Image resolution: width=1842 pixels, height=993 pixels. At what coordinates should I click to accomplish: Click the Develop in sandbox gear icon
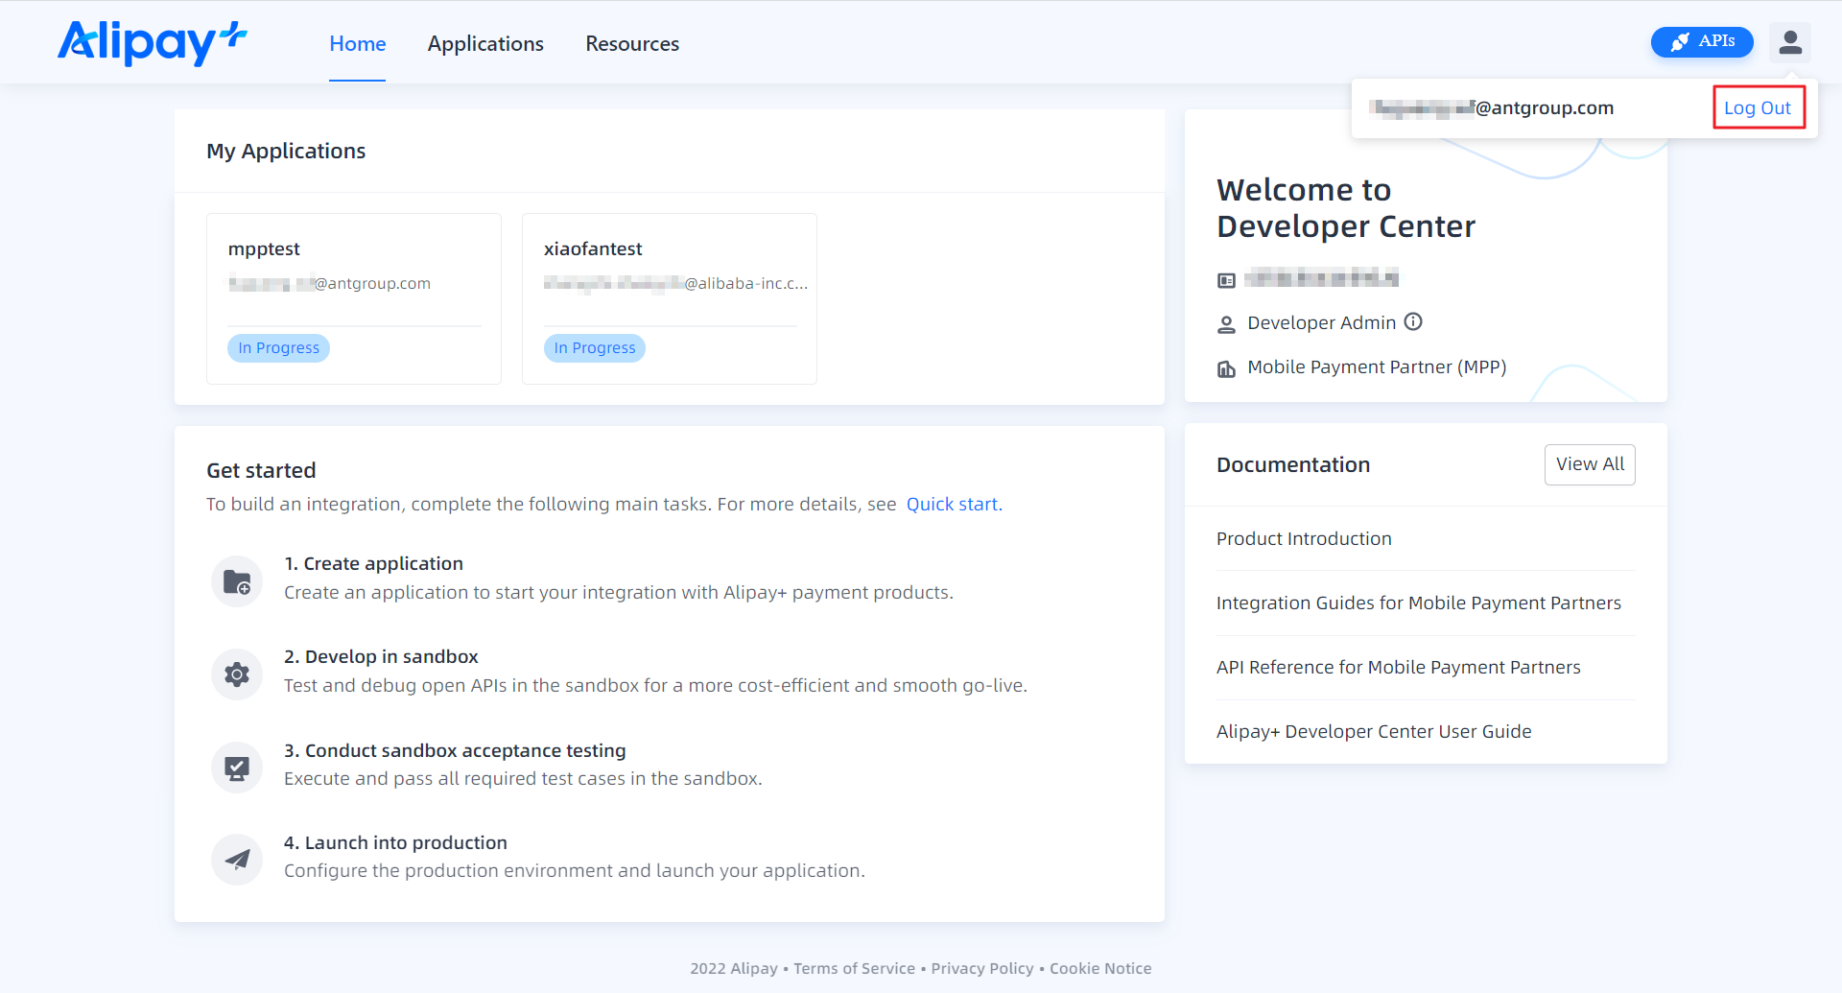(237, 674)
